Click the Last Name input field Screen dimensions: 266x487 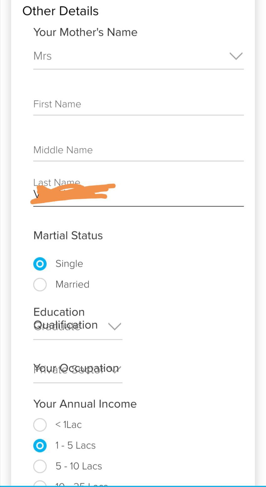[x=176, y=196]
